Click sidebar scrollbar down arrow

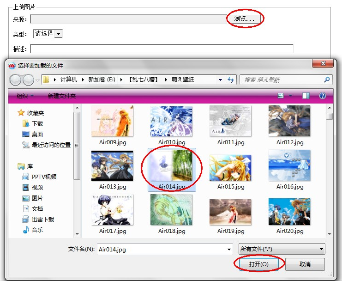pyautogui.click(x=77, y=234)
